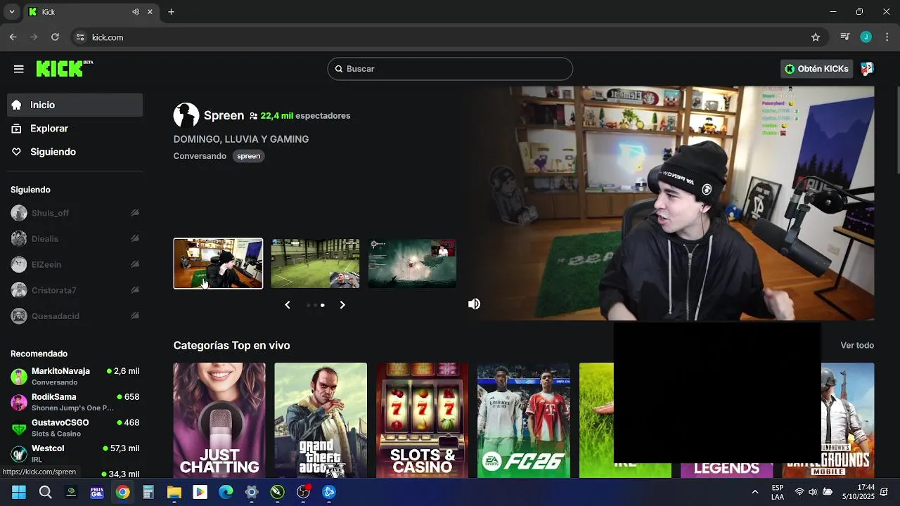Screen dimensions: 900x506
Task: Click the browser back arrow
Action: (13, 37)
